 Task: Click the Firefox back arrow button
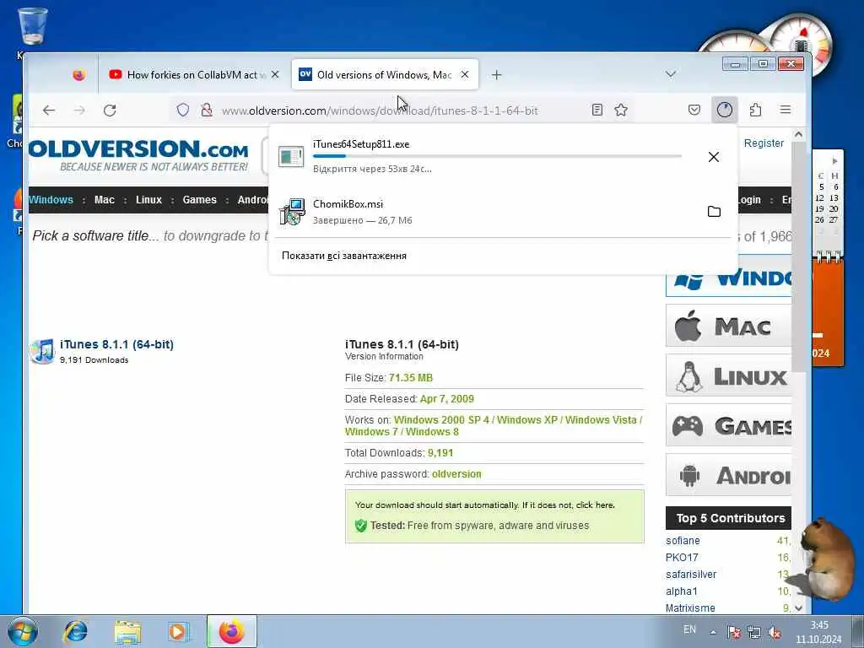(49, 111)
